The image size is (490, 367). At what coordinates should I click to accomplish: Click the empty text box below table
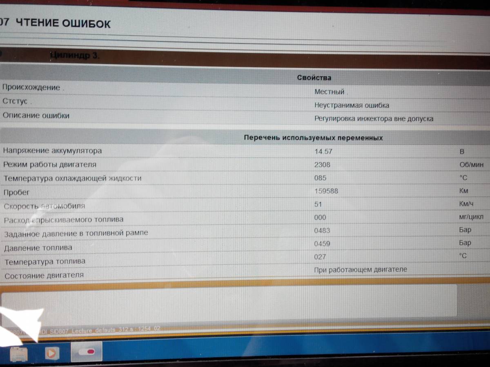(229, 301)
